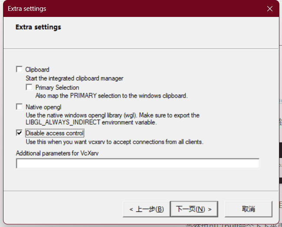This screenshot has width=282, height=227.
Task: Tick the Primary Selection checkbox
Action: pos(29,87)
